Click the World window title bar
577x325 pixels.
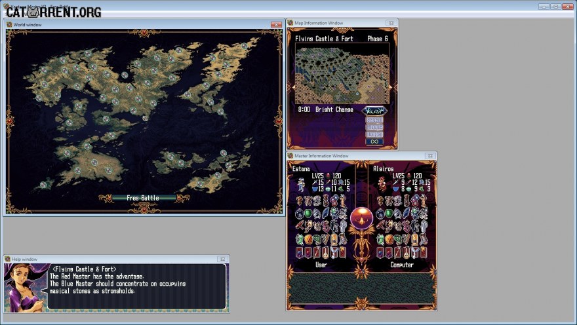tap(144, 25)
